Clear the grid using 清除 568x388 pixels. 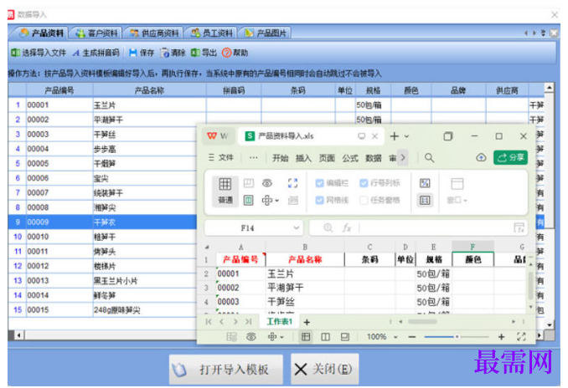(x=173, y=53)
